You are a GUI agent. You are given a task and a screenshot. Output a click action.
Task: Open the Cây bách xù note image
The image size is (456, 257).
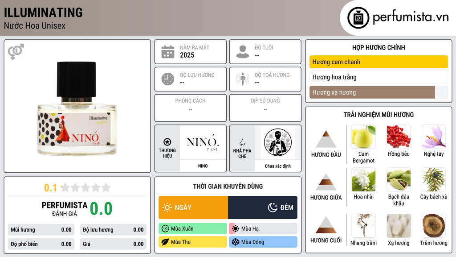(x=434, y=179)
